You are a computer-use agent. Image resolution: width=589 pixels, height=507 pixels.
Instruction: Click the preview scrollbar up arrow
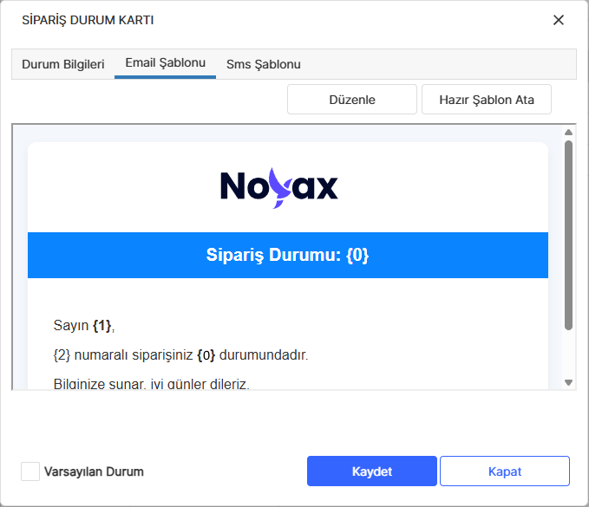click(x=568, y=132)
